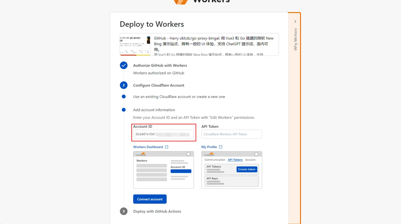Expand the Deploy with GitHub Actions step
The height and width of the screenshot is (224, 401).
tap(157, 211)
